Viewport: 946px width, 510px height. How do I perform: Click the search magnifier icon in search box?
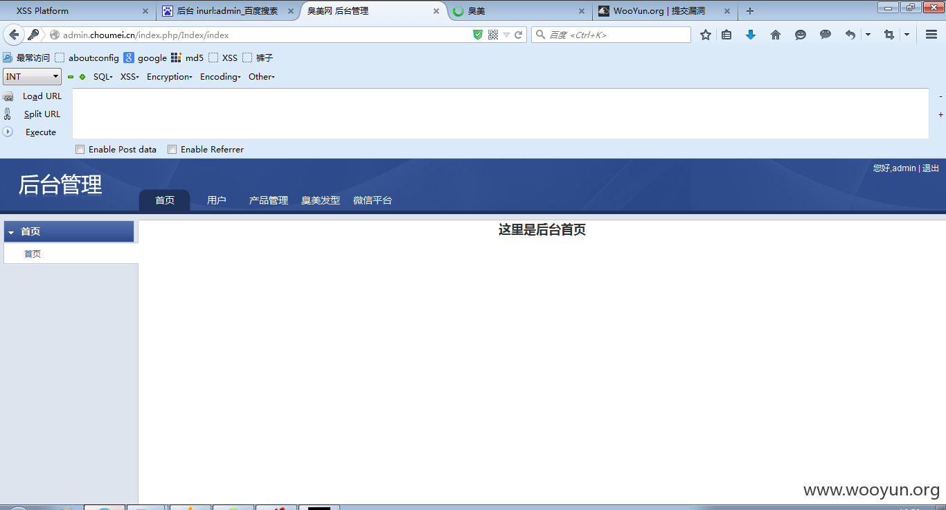point(541,35)
